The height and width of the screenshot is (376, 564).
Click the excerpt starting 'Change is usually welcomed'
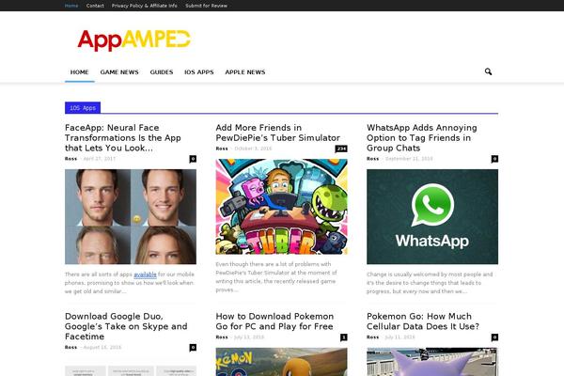point(430,283)
